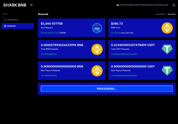Image resolution: width=178 pixels, height=124 pixels.
Task: Click the 39,761,588,527.43 SHARK amount
Action: (53, 33)
